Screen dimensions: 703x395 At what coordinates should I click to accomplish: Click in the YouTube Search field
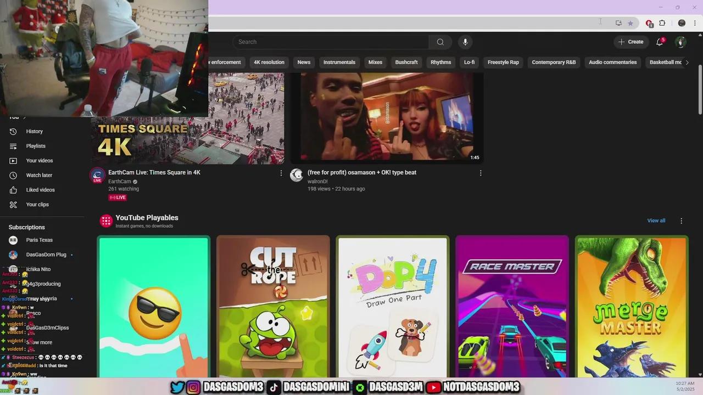click(x=331, y=42)
